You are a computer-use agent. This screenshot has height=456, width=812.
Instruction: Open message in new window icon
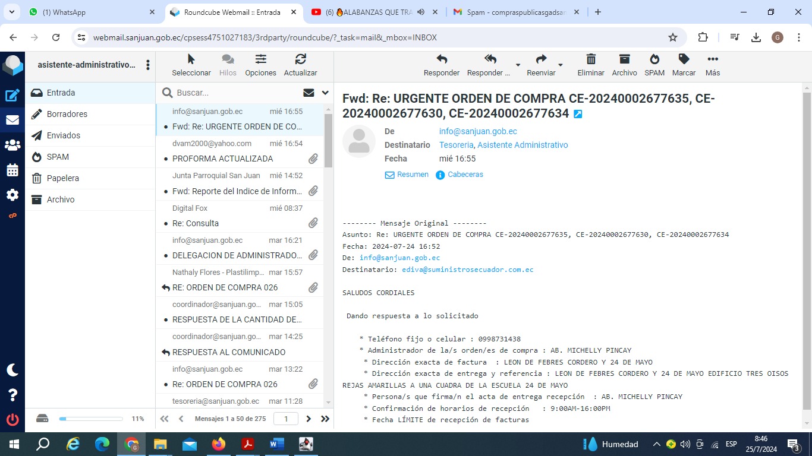pyautogui.click(x=578, y=114)
